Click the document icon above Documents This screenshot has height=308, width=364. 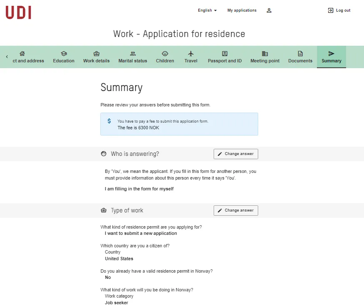click(300, 54)
